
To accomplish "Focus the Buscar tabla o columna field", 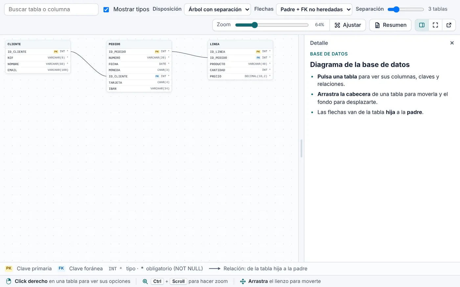I will coord(51,10).
